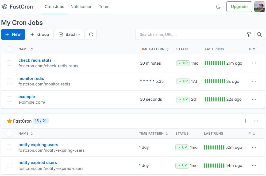Image resolution: width=266 pixels, height=176 pixels.
Task: Open the example job link
Action: 27,97
